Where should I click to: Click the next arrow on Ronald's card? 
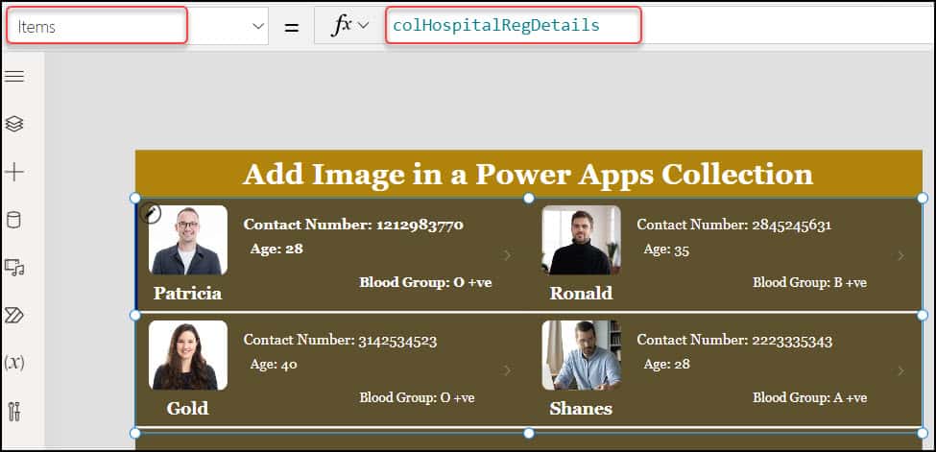[x=900, y=255]
